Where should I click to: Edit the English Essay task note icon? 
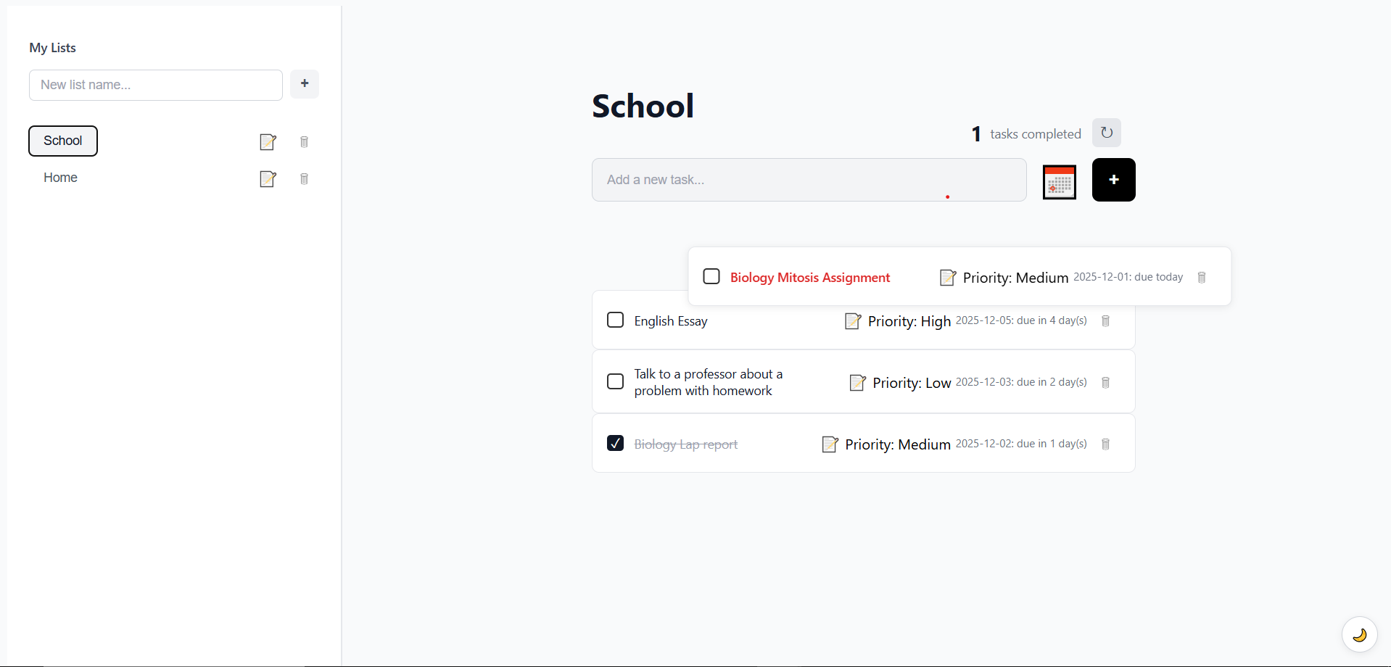(x=854, y=321)
